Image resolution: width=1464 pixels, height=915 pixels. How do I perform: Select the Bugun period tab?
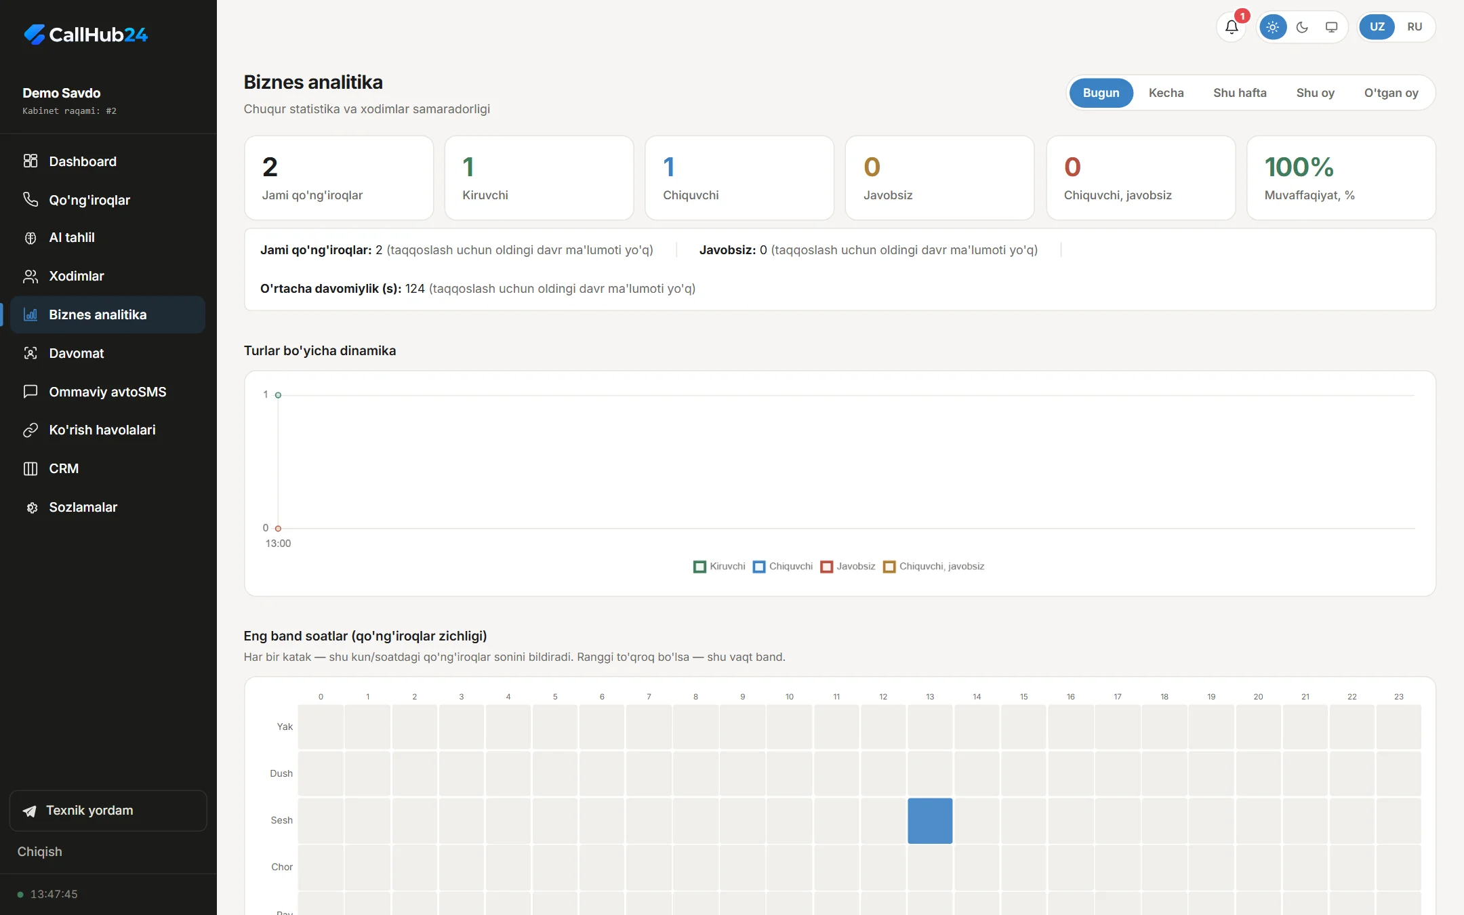point(1101,93)
